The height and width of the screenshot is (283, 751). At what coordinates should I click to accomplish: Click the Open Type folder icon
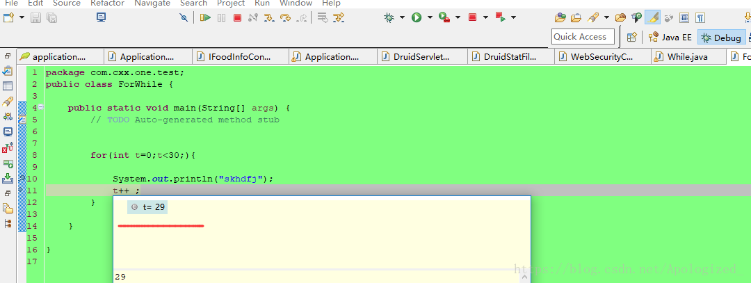coord(560,17)
